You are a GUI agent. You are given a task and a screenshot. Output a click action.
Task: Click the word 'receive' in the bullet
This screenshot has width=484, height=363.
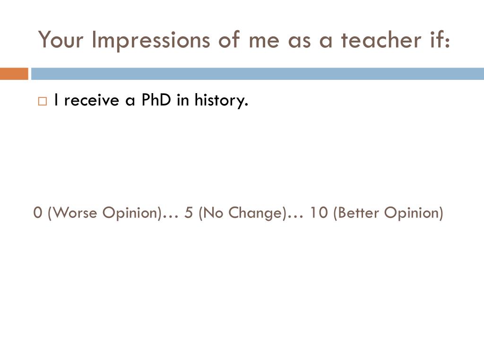click(91, 100)
